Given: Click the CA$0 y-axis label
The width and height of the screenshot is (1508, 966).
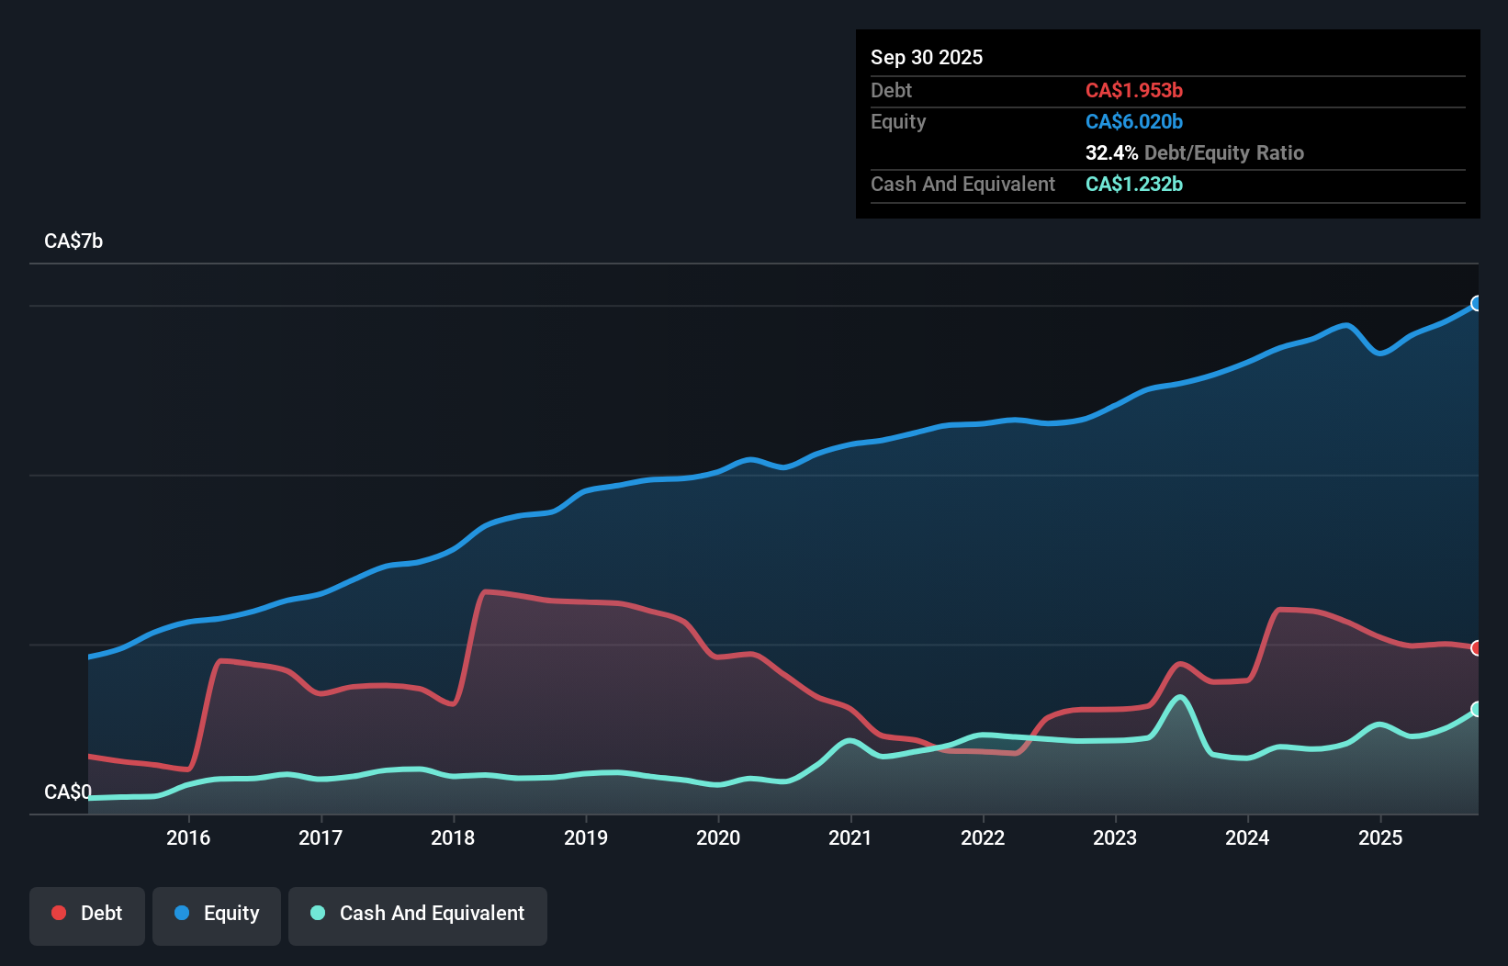Looking at the screenshot, I should pyautogui.click(x=68, y=792).
